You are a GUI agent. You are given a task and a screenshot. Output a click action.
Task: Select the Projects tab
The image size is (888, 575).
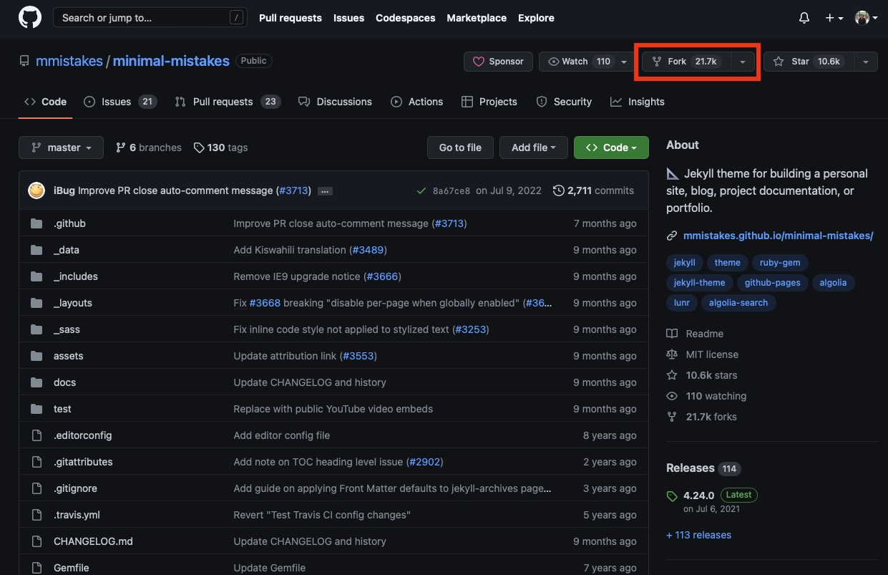click(x=489, y=102)
